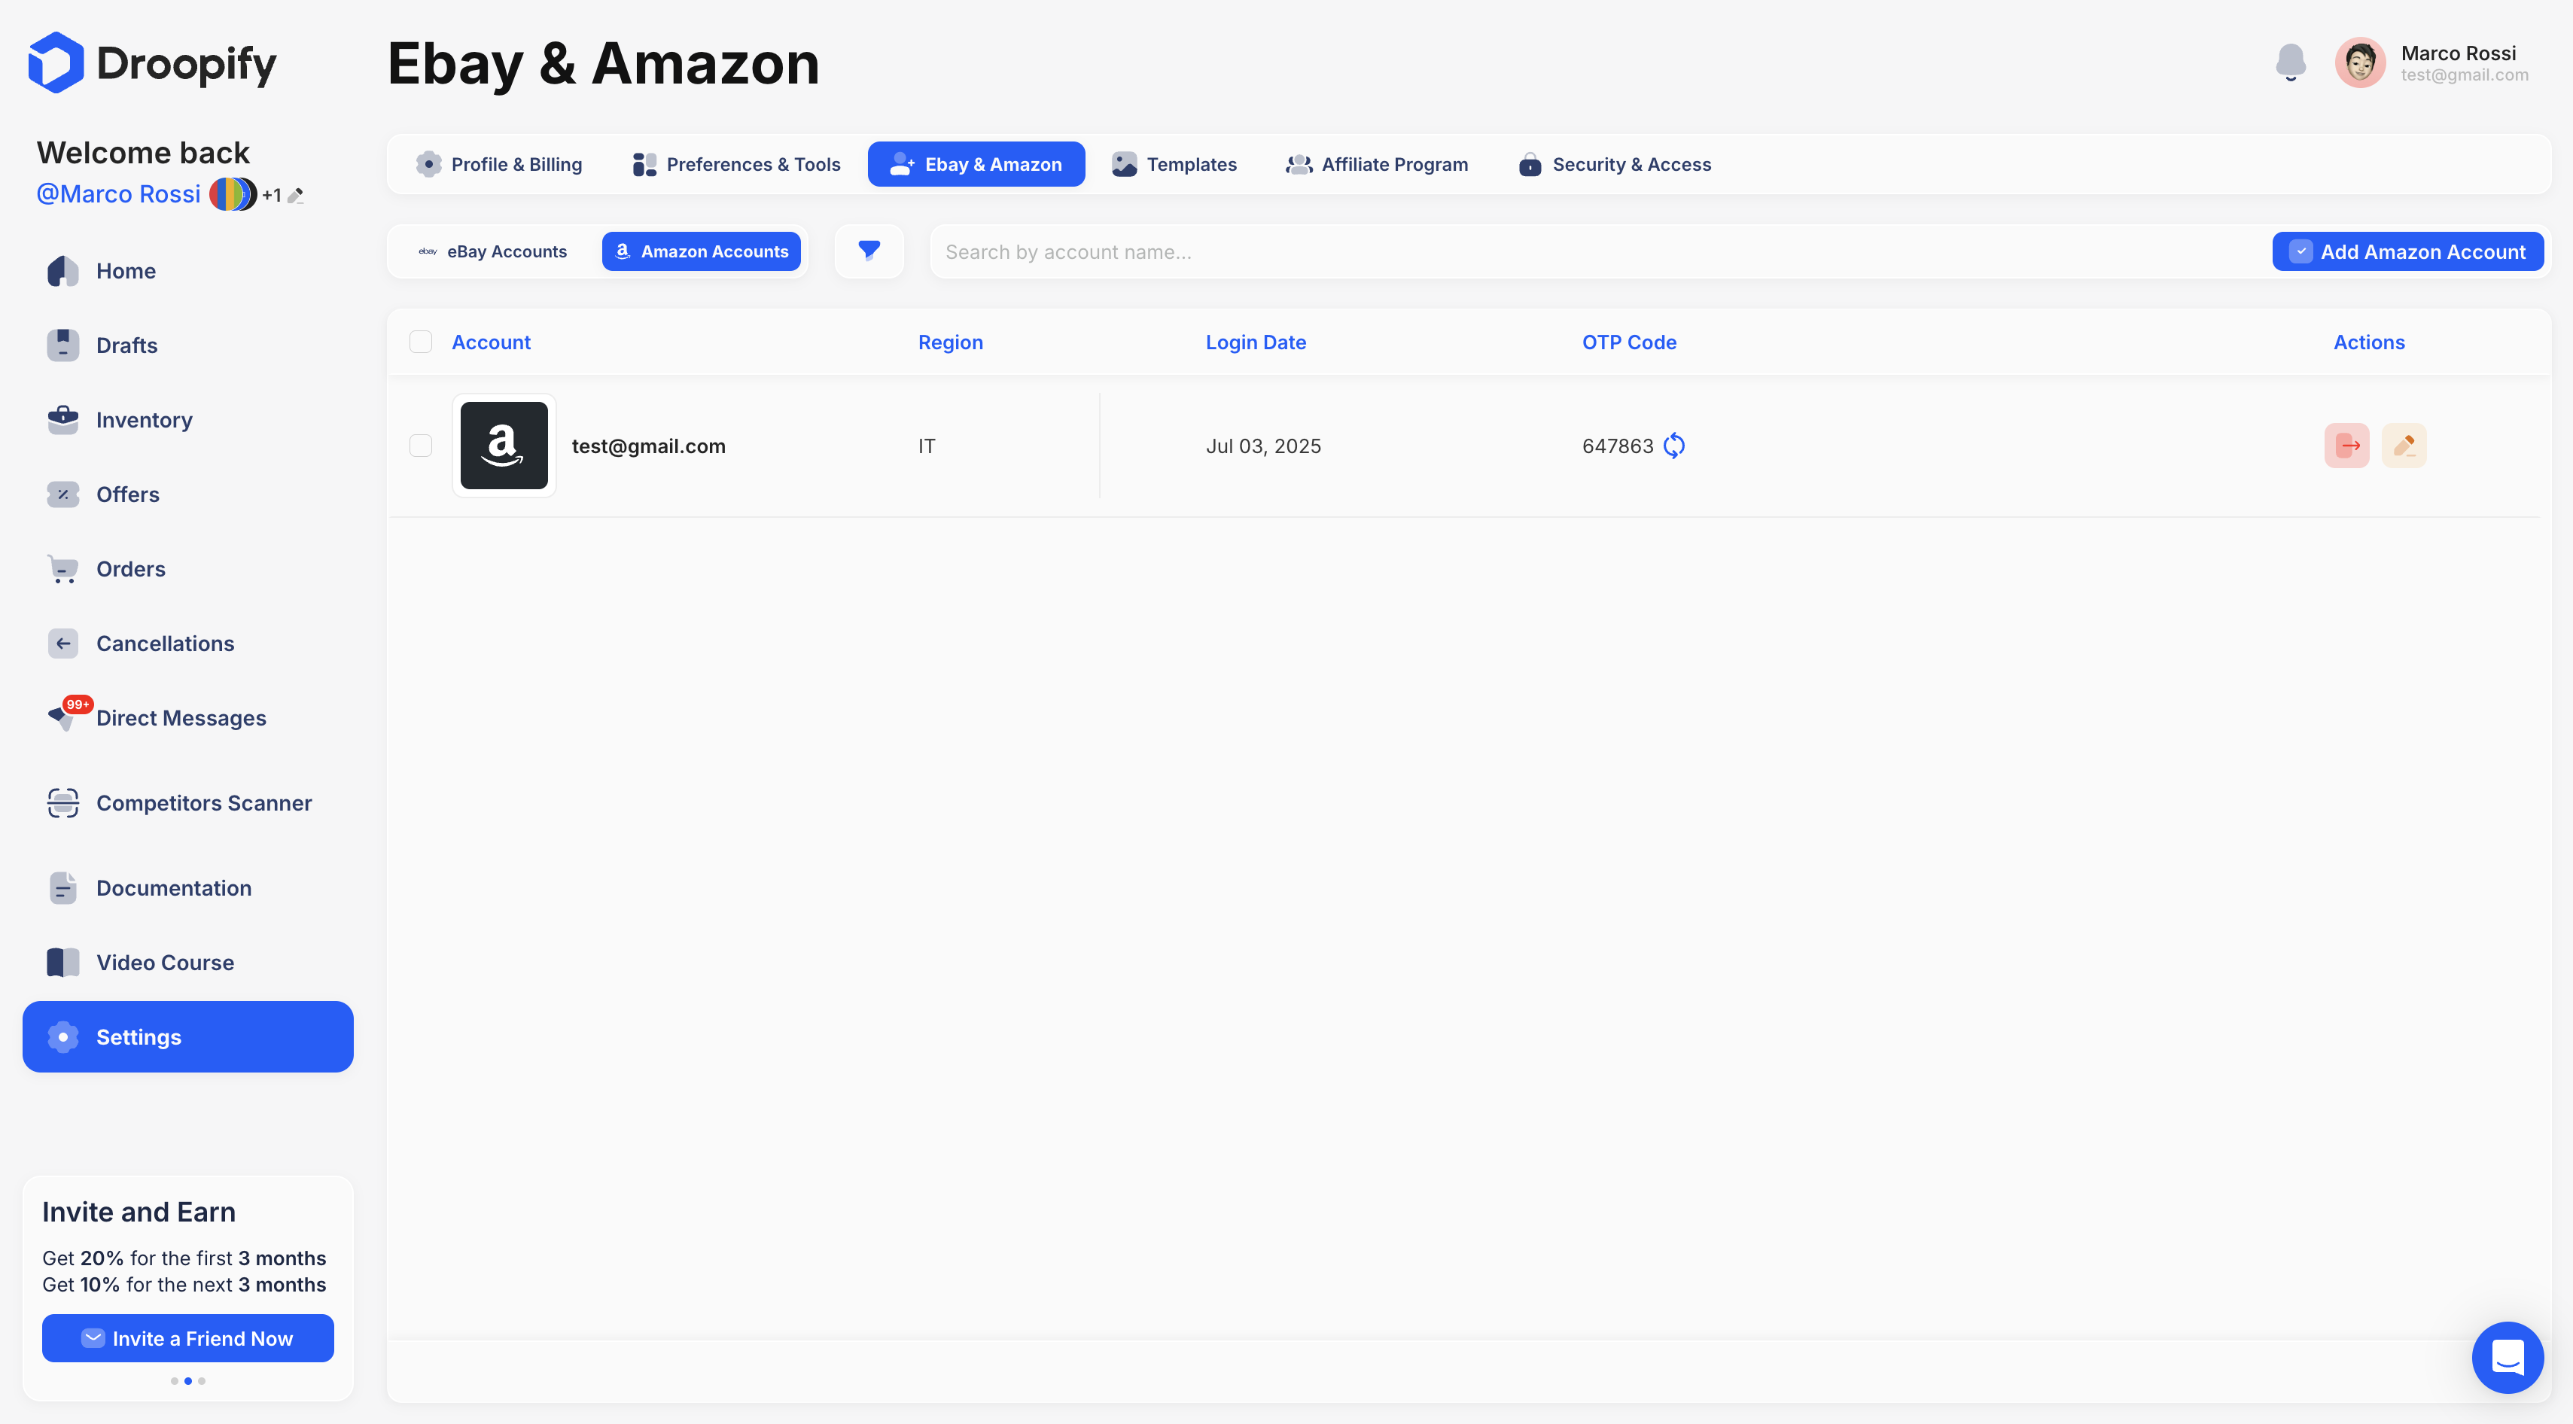Screen dimensions: 2573x1424
Task: Sort by Region column header
Action: coord(950,342)
